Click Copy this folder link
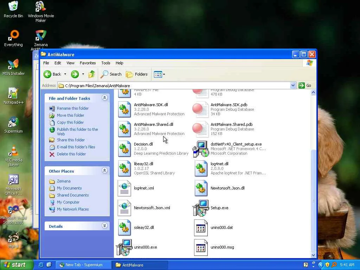The width and height of the screenshot is (360, 270). [x=70, y=122]
